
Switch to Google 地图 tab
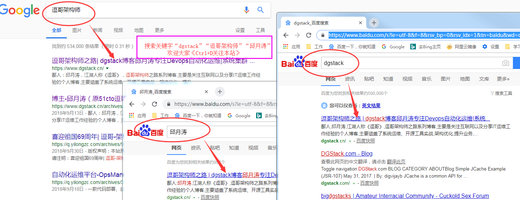[139, 30]
